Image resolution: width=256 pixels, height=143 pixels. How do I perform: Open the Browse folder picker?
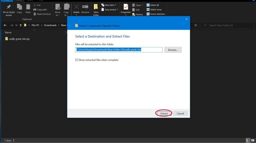pos(173,50)
